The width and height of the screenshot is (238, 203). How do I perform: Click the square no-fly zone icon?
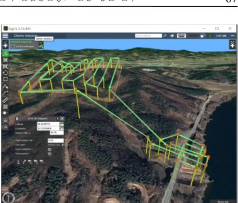coord(5,121)
